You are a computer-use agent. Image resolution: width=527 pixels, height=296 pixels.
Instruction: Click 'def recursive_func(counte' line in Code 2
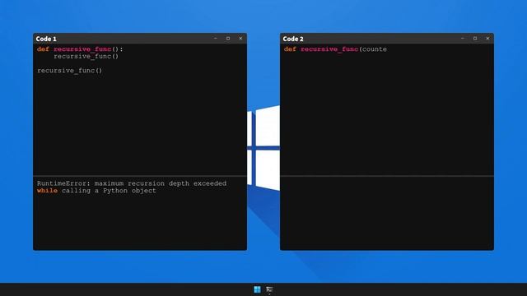(x=335, y=49)
